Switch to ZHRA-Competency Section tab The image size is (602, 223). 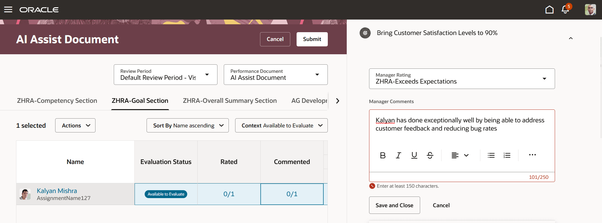click(57, 101)
